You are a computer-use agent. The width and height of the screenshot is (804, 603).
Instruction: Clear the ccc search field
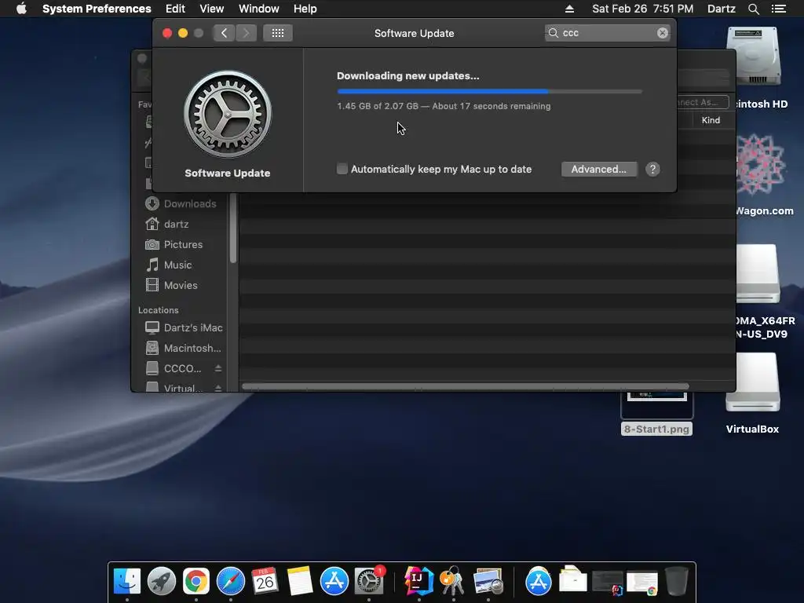[663, 33]
